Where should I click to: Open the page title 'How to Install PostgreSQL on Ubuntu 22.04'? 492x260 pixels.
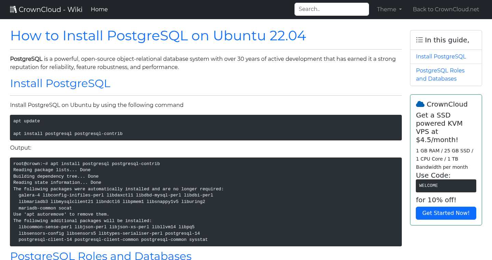pyautogui.click(x=158, y=36)
